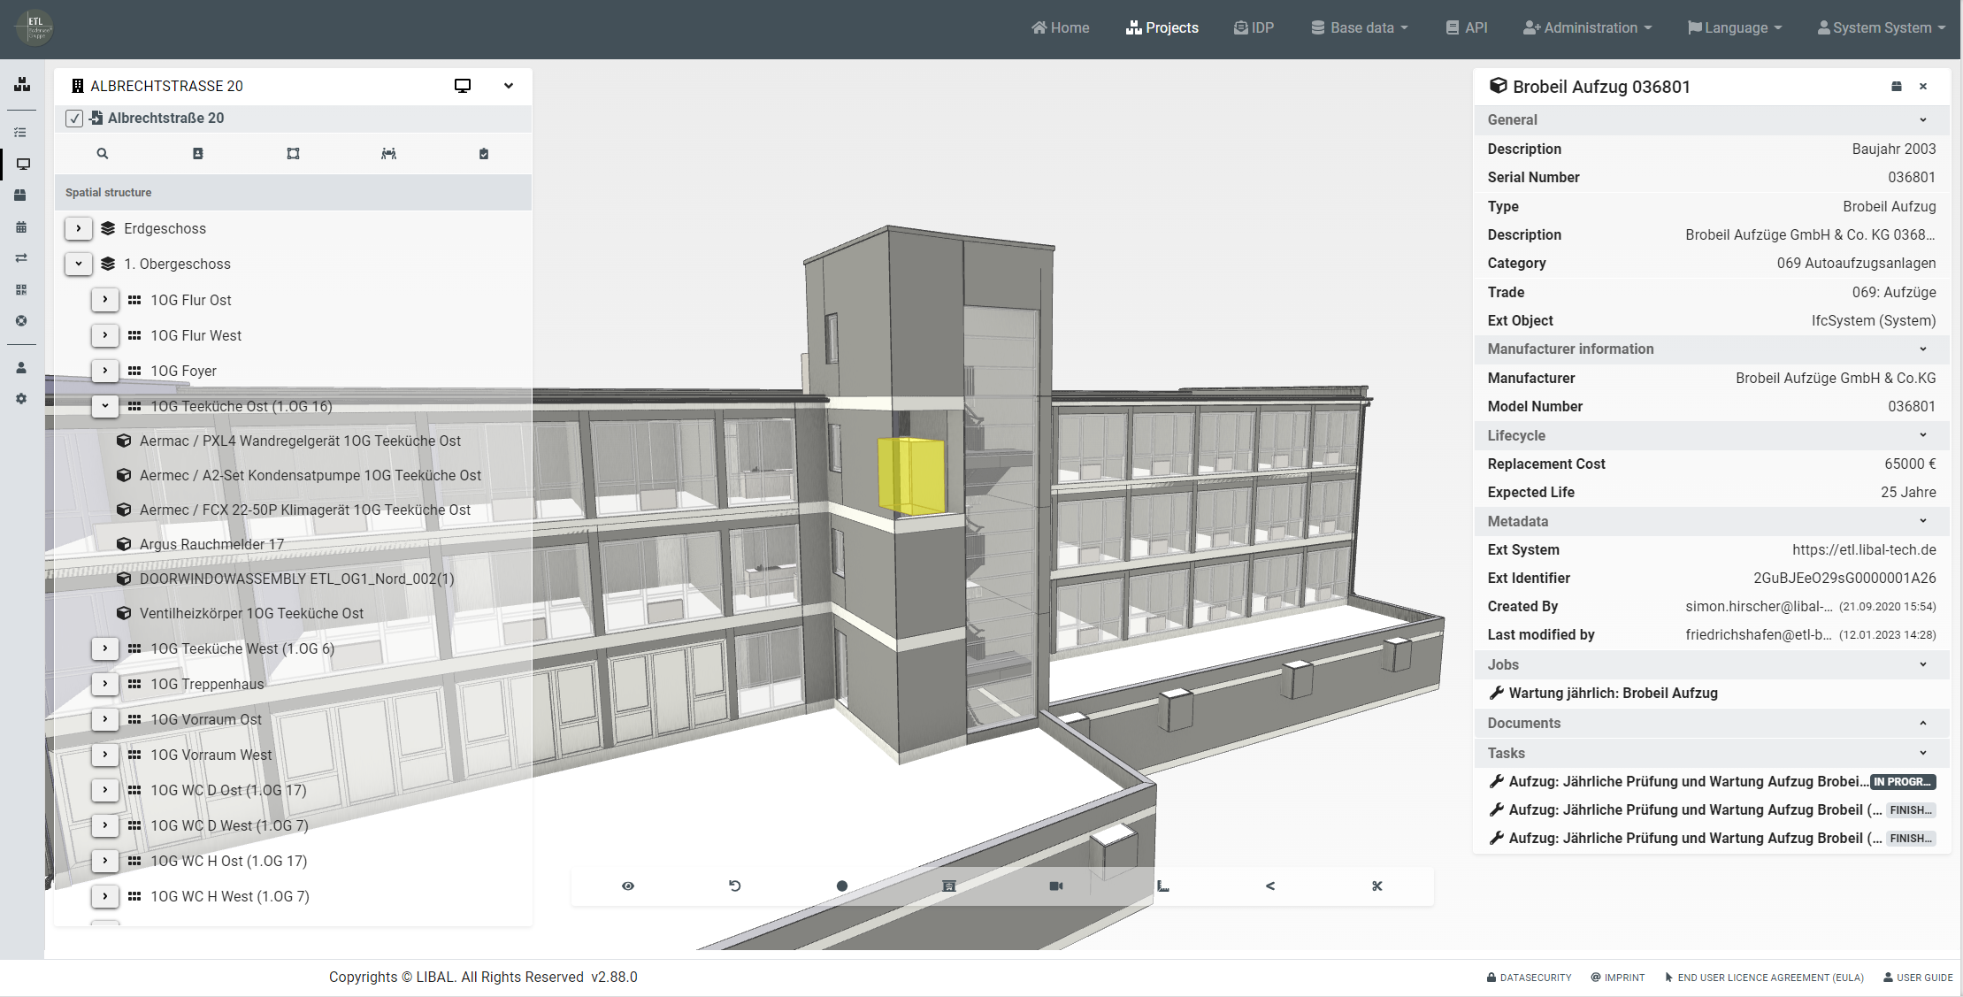This screenshot has height=997, width=1963.
Task: Click the life ring support icon in the sidebar
Action: [21, 321]
